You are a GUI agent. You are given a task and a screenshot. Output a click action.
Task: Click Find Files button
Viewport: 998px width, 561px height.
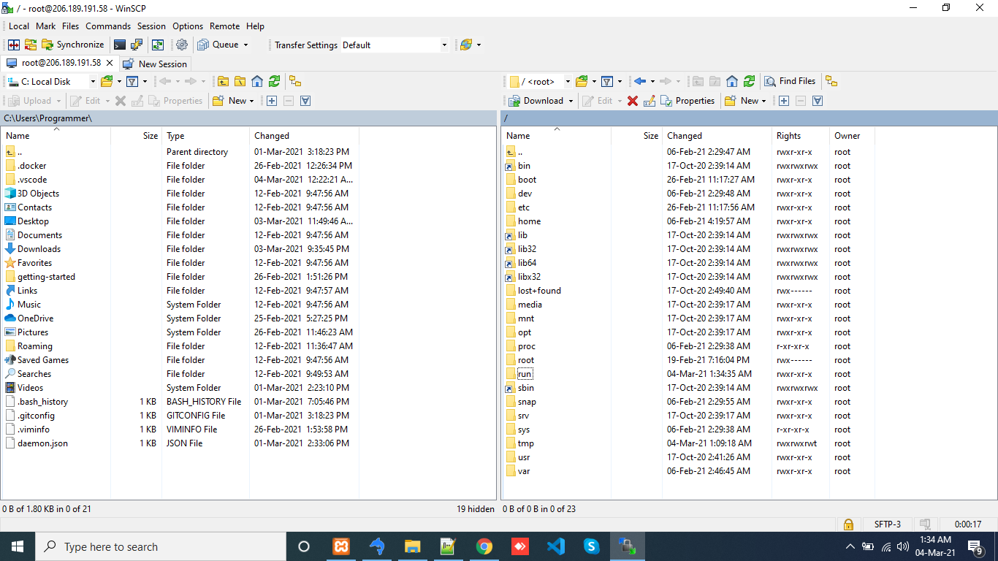point(790,81)
